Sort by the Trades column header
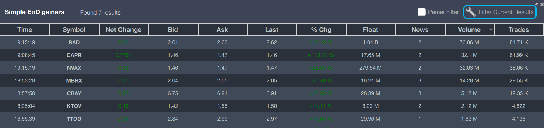The height and width of the screenshot is (128, 544). tap(518, 30)
